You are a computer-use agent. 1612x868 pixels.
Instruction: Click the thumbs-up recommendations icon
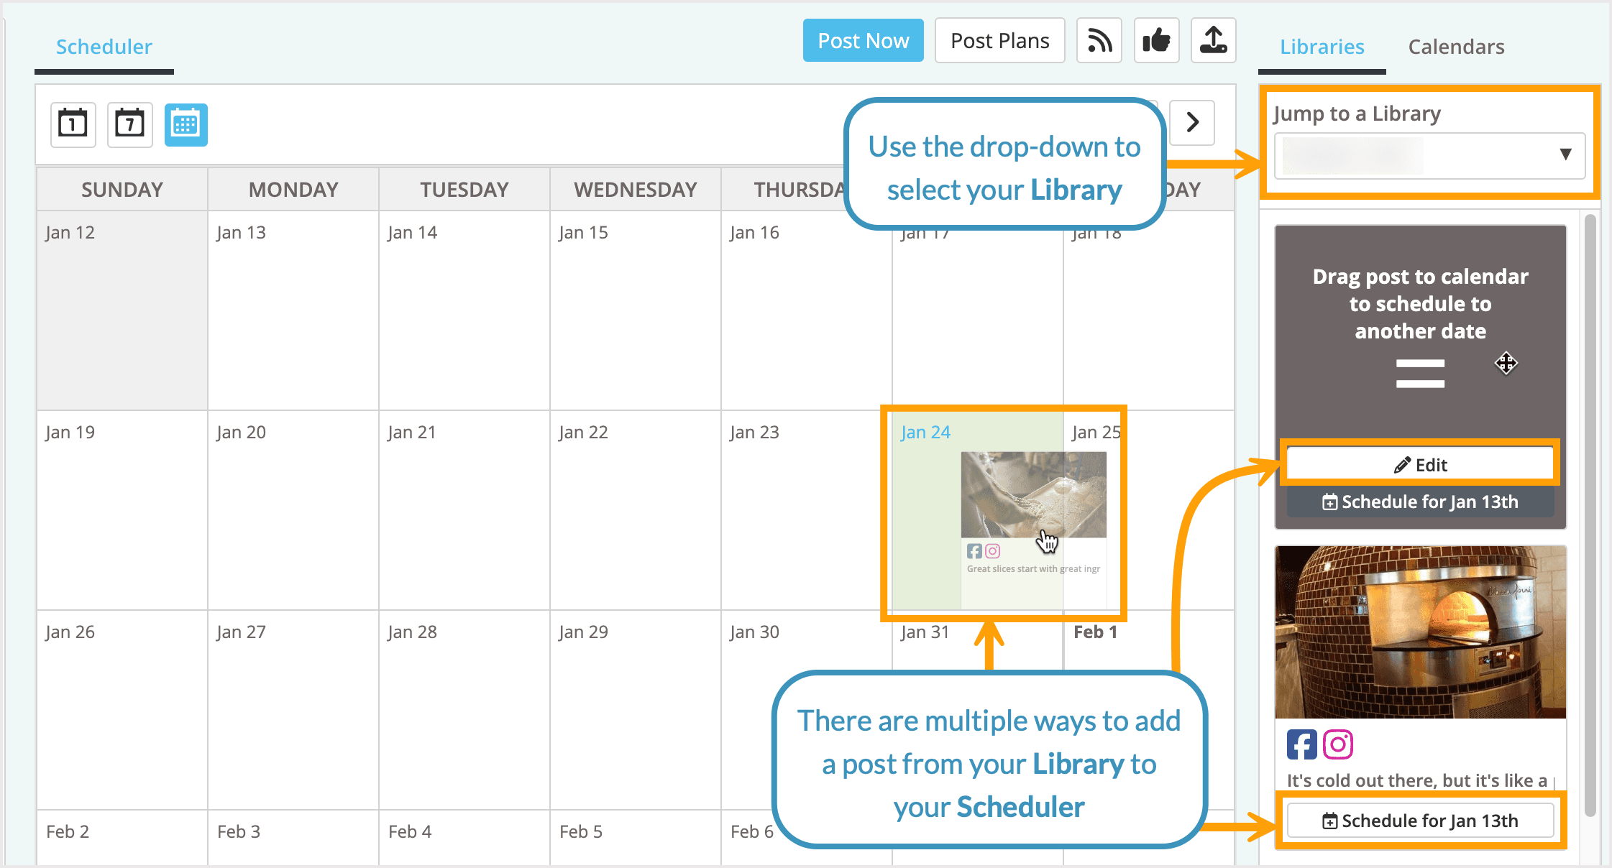(x=1156, y=40)
